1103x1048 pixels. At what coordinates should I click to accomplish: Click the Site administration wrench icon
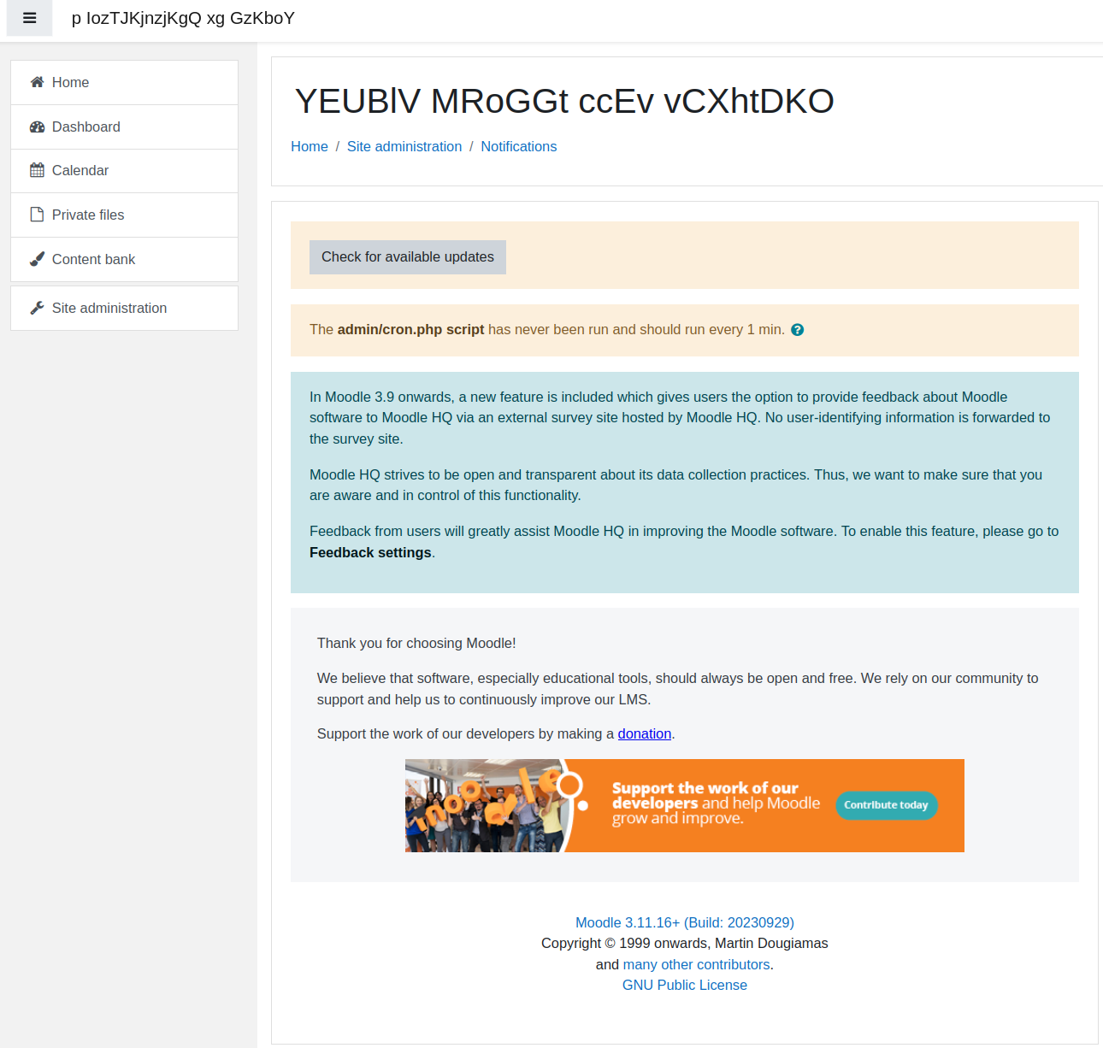[x=37, y=308]
